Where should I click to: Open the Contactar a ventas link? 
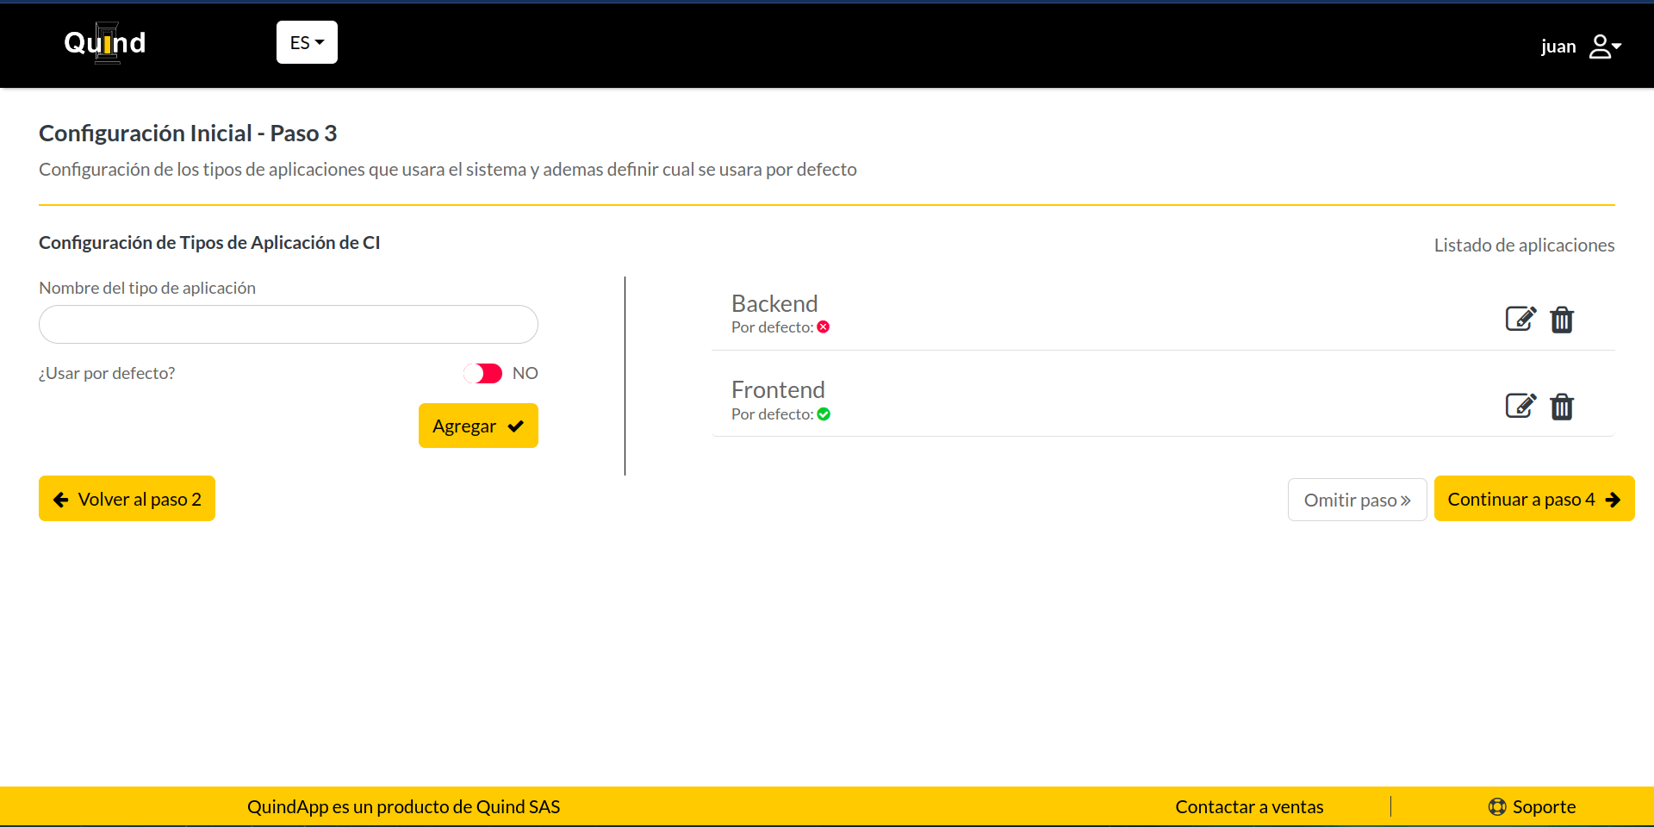tap(1249, 807)
